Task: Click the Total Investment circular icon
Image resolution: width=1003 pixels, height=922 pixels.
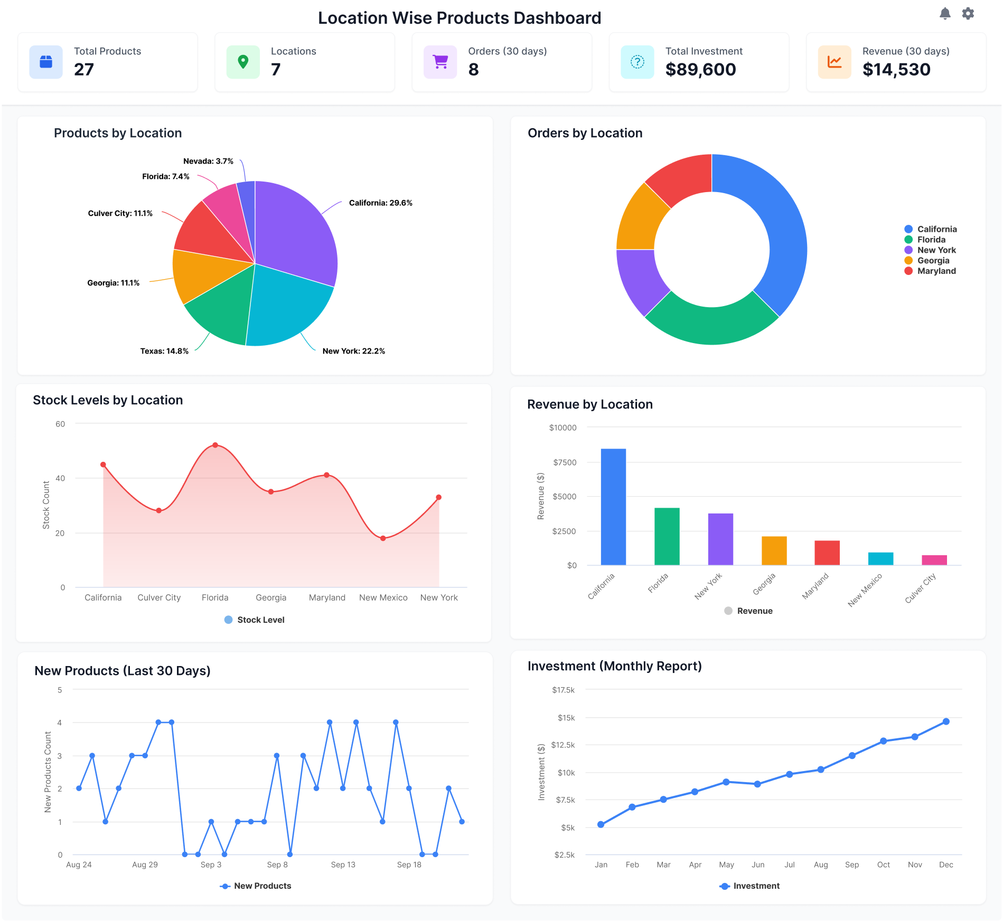Action: [x=639, y=62]
